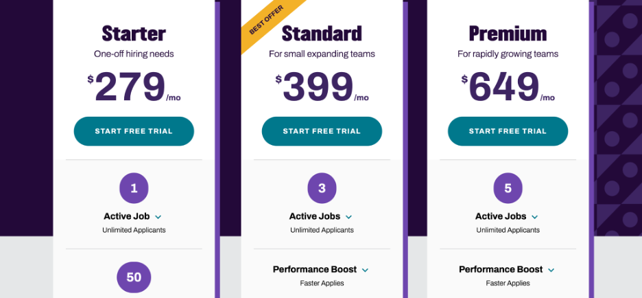Click the purple circle showing 1 active job
This screenshot has width=642, height=298.
coord(134,187)
